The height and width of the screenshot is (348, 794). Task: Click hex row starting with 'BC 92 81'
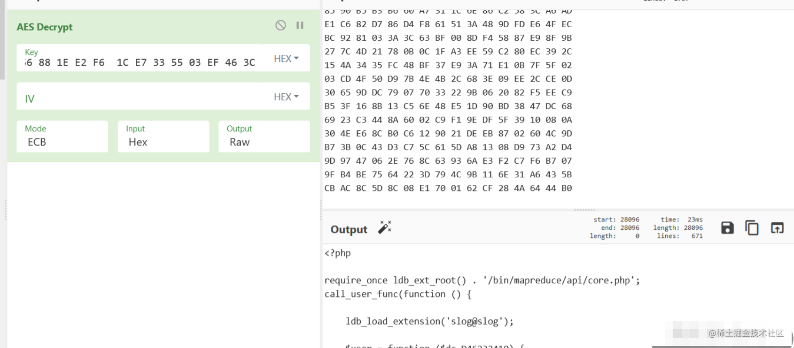[448, 38]
